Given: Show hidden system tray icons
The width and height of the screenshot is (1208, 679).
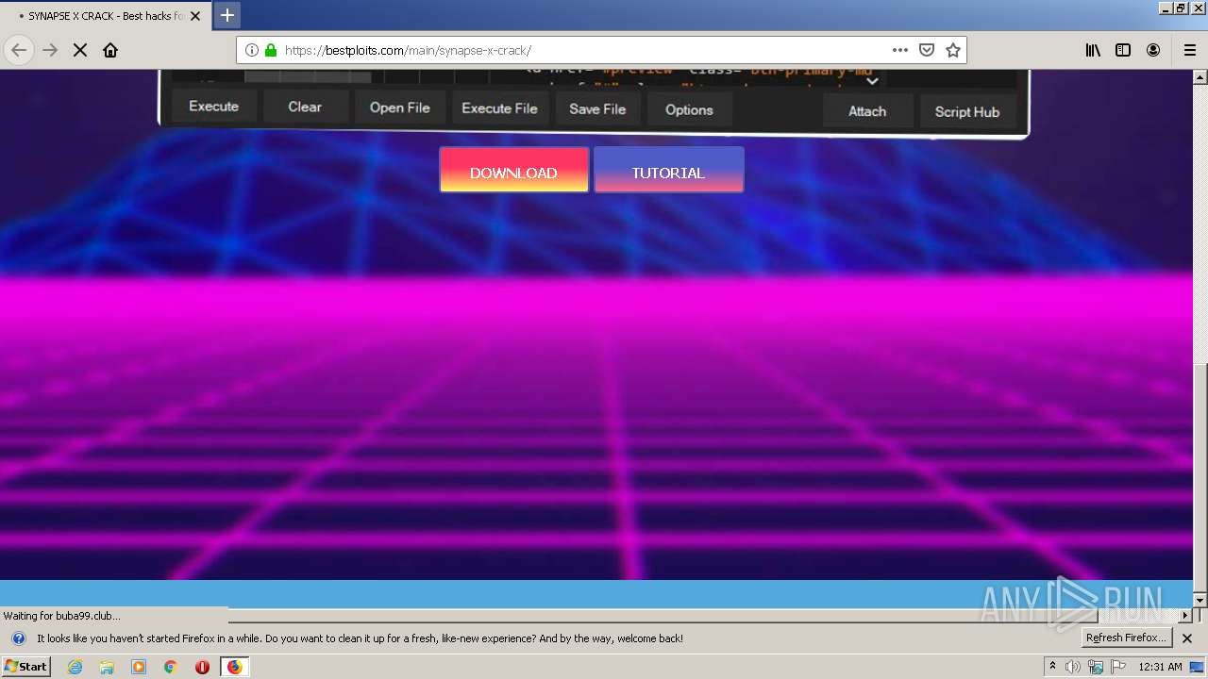Looking at the screenshot, I should (1053, 667).
